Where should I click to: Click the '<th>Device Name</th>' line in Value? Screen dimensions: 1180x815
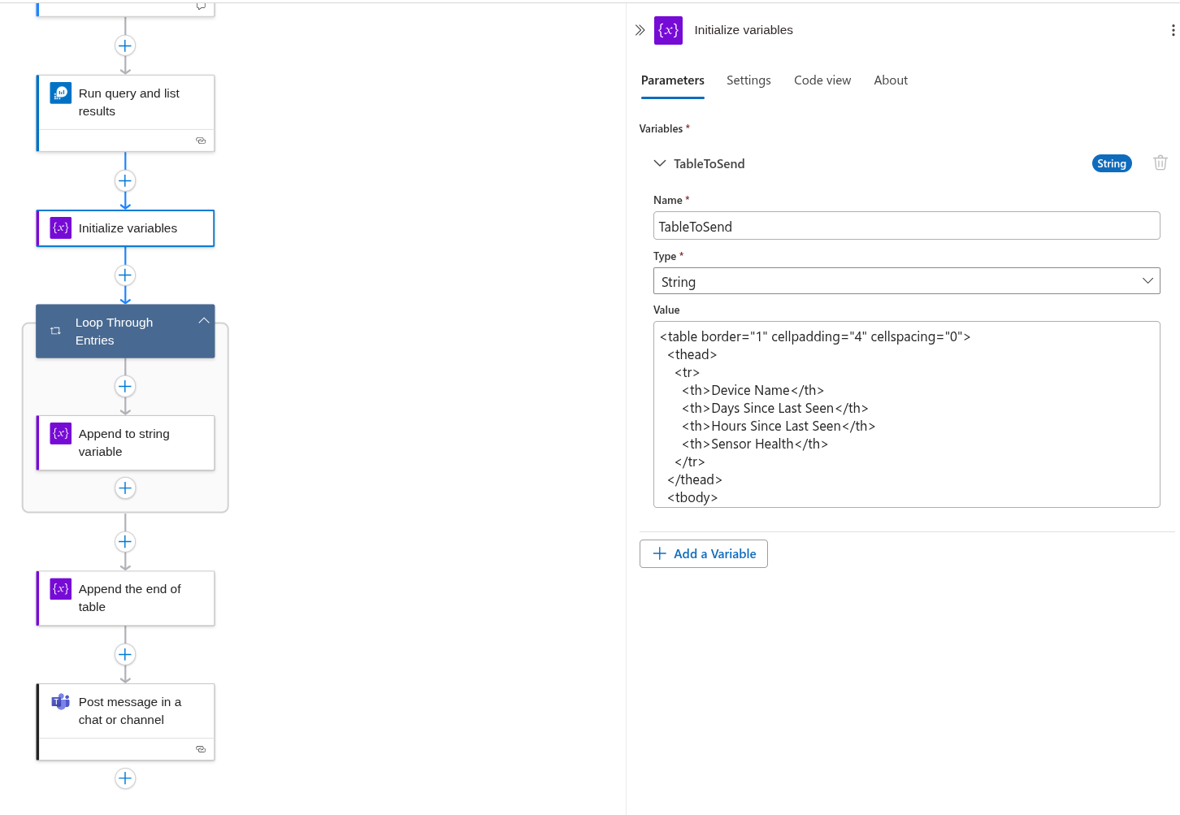coord(753,390)
